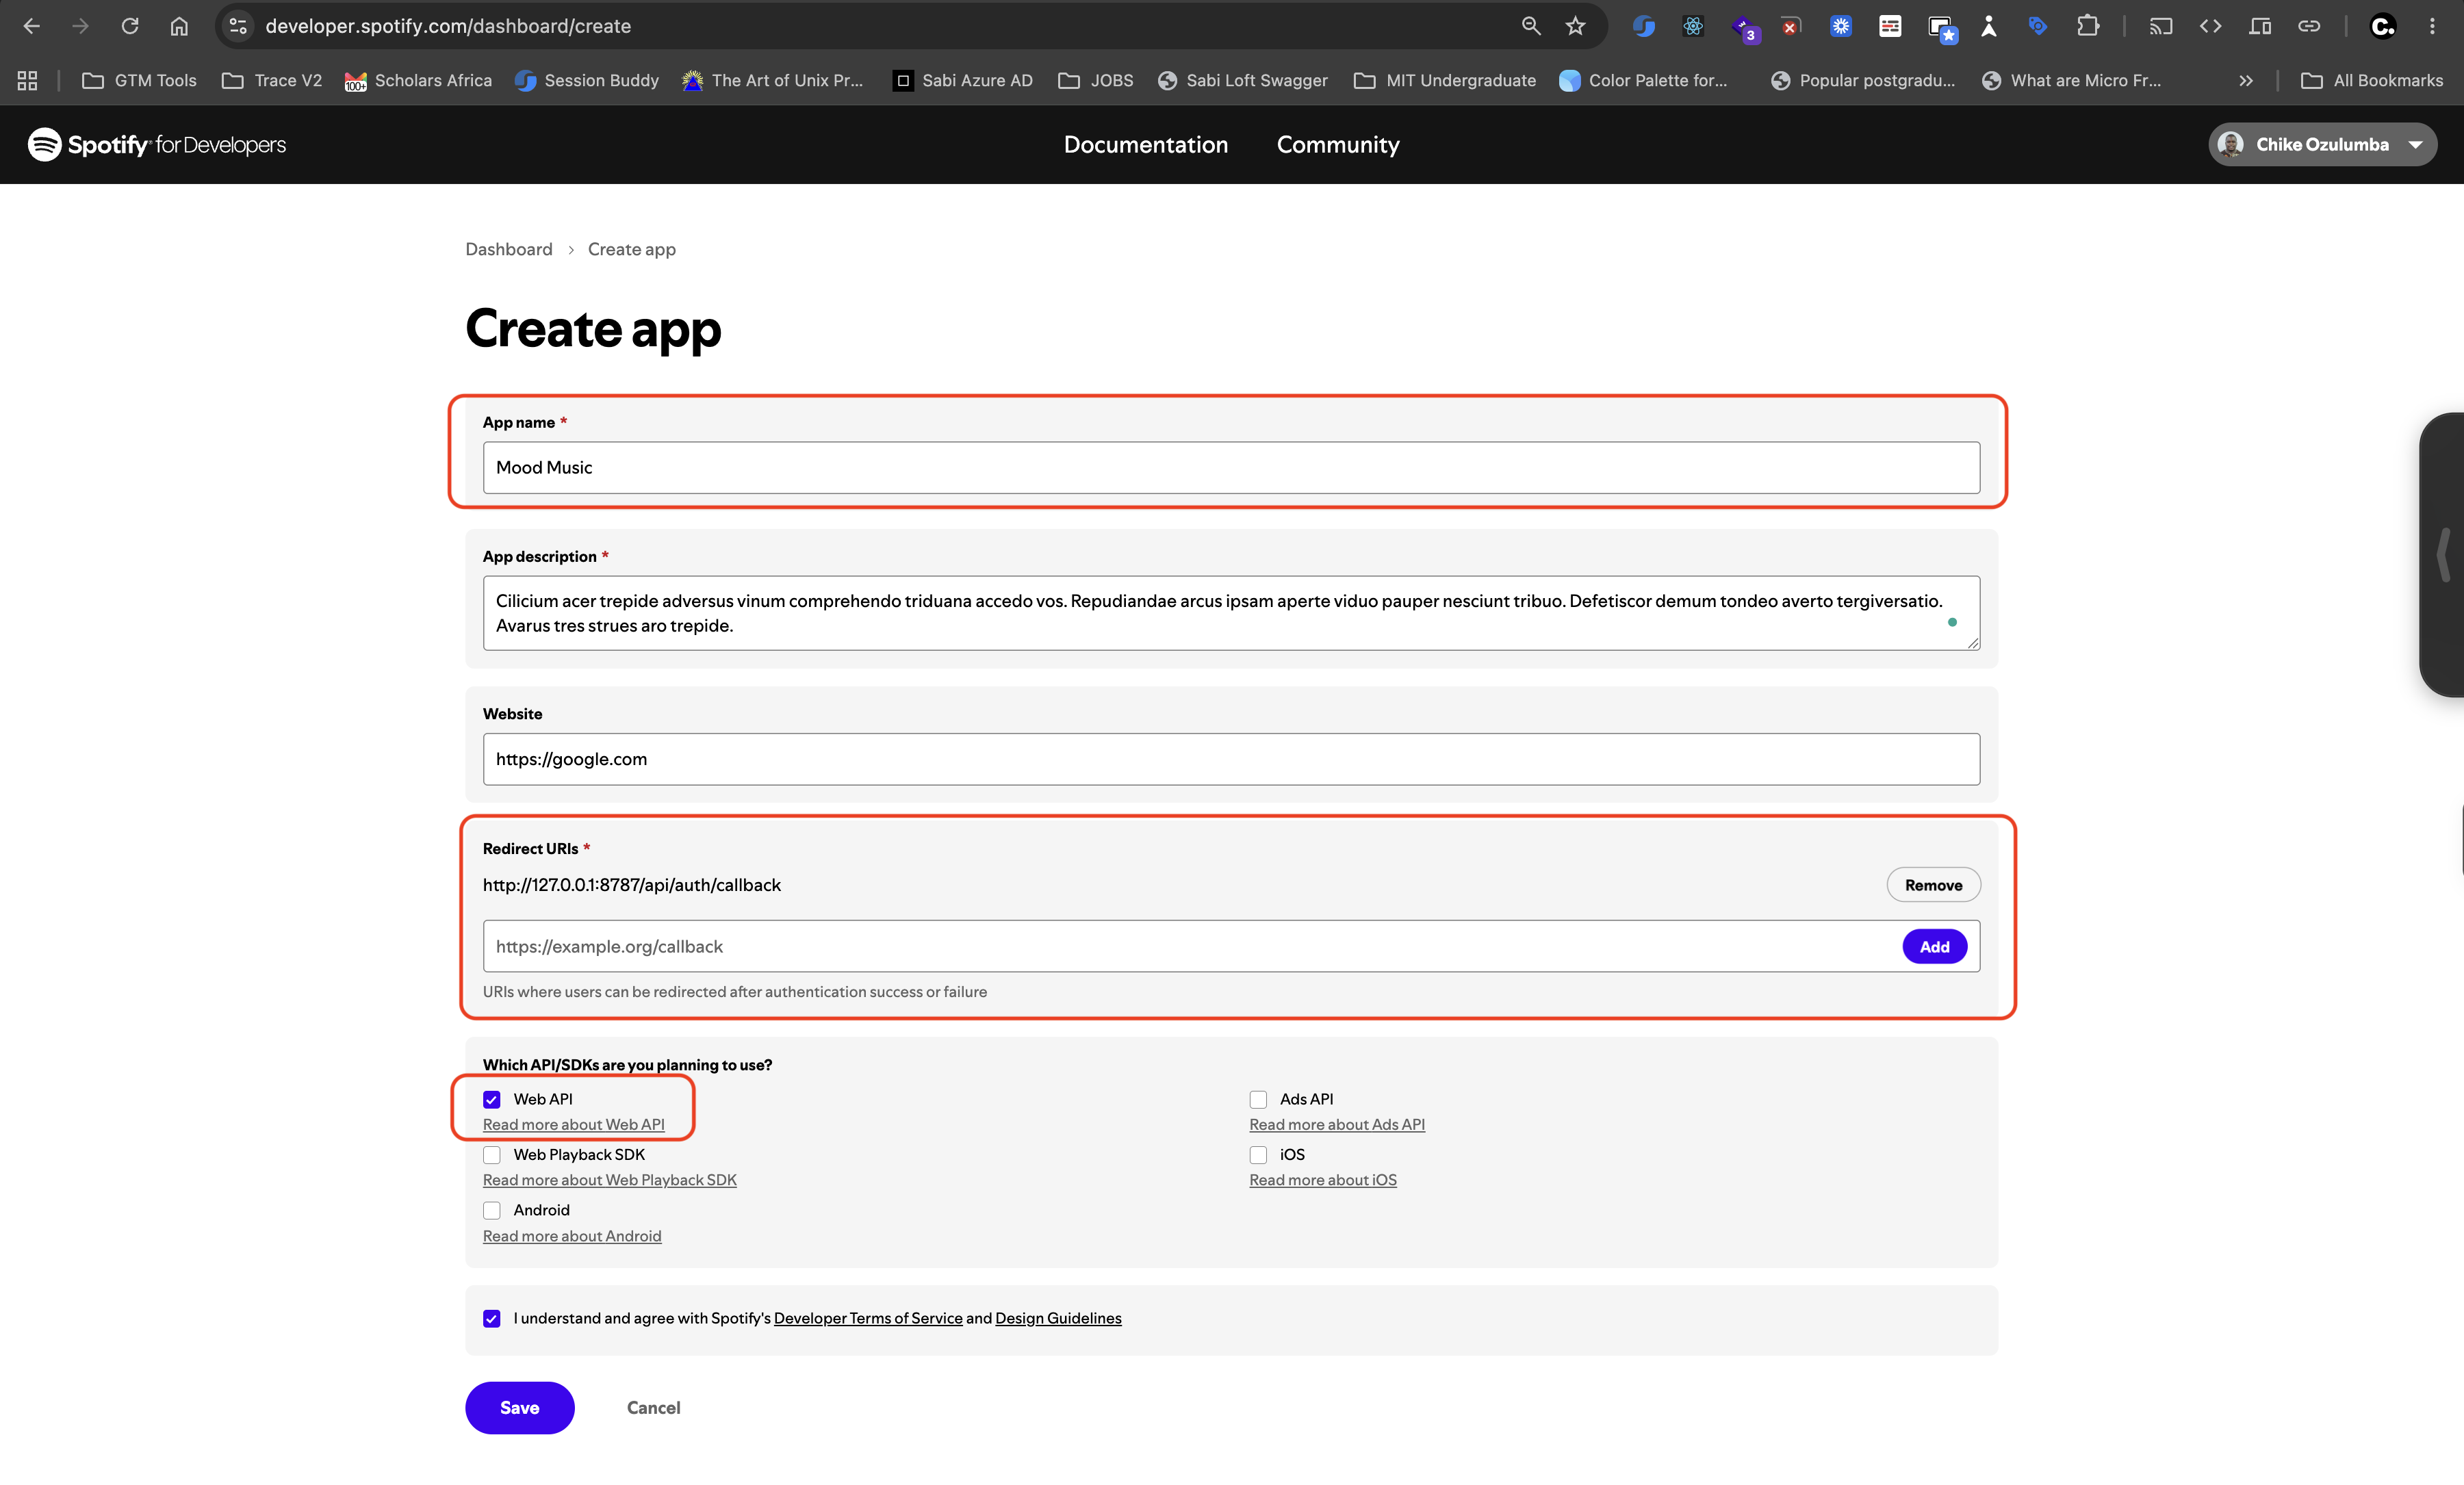Open the Design Guidelines link
The image size is (2464, 1485).
click(1058, 1318)
